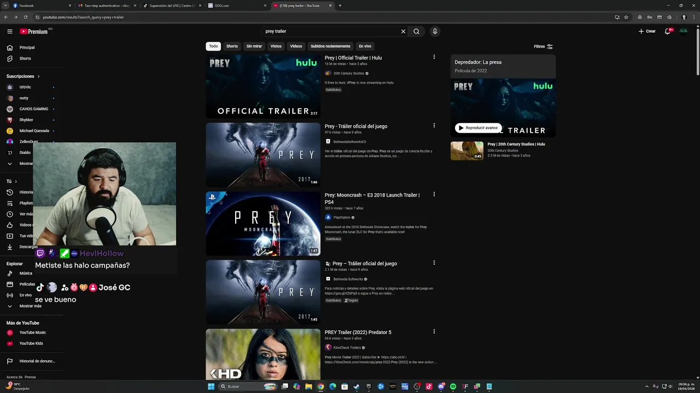
Task: Select the En vivo filter chip
Action: coord(365,46)
